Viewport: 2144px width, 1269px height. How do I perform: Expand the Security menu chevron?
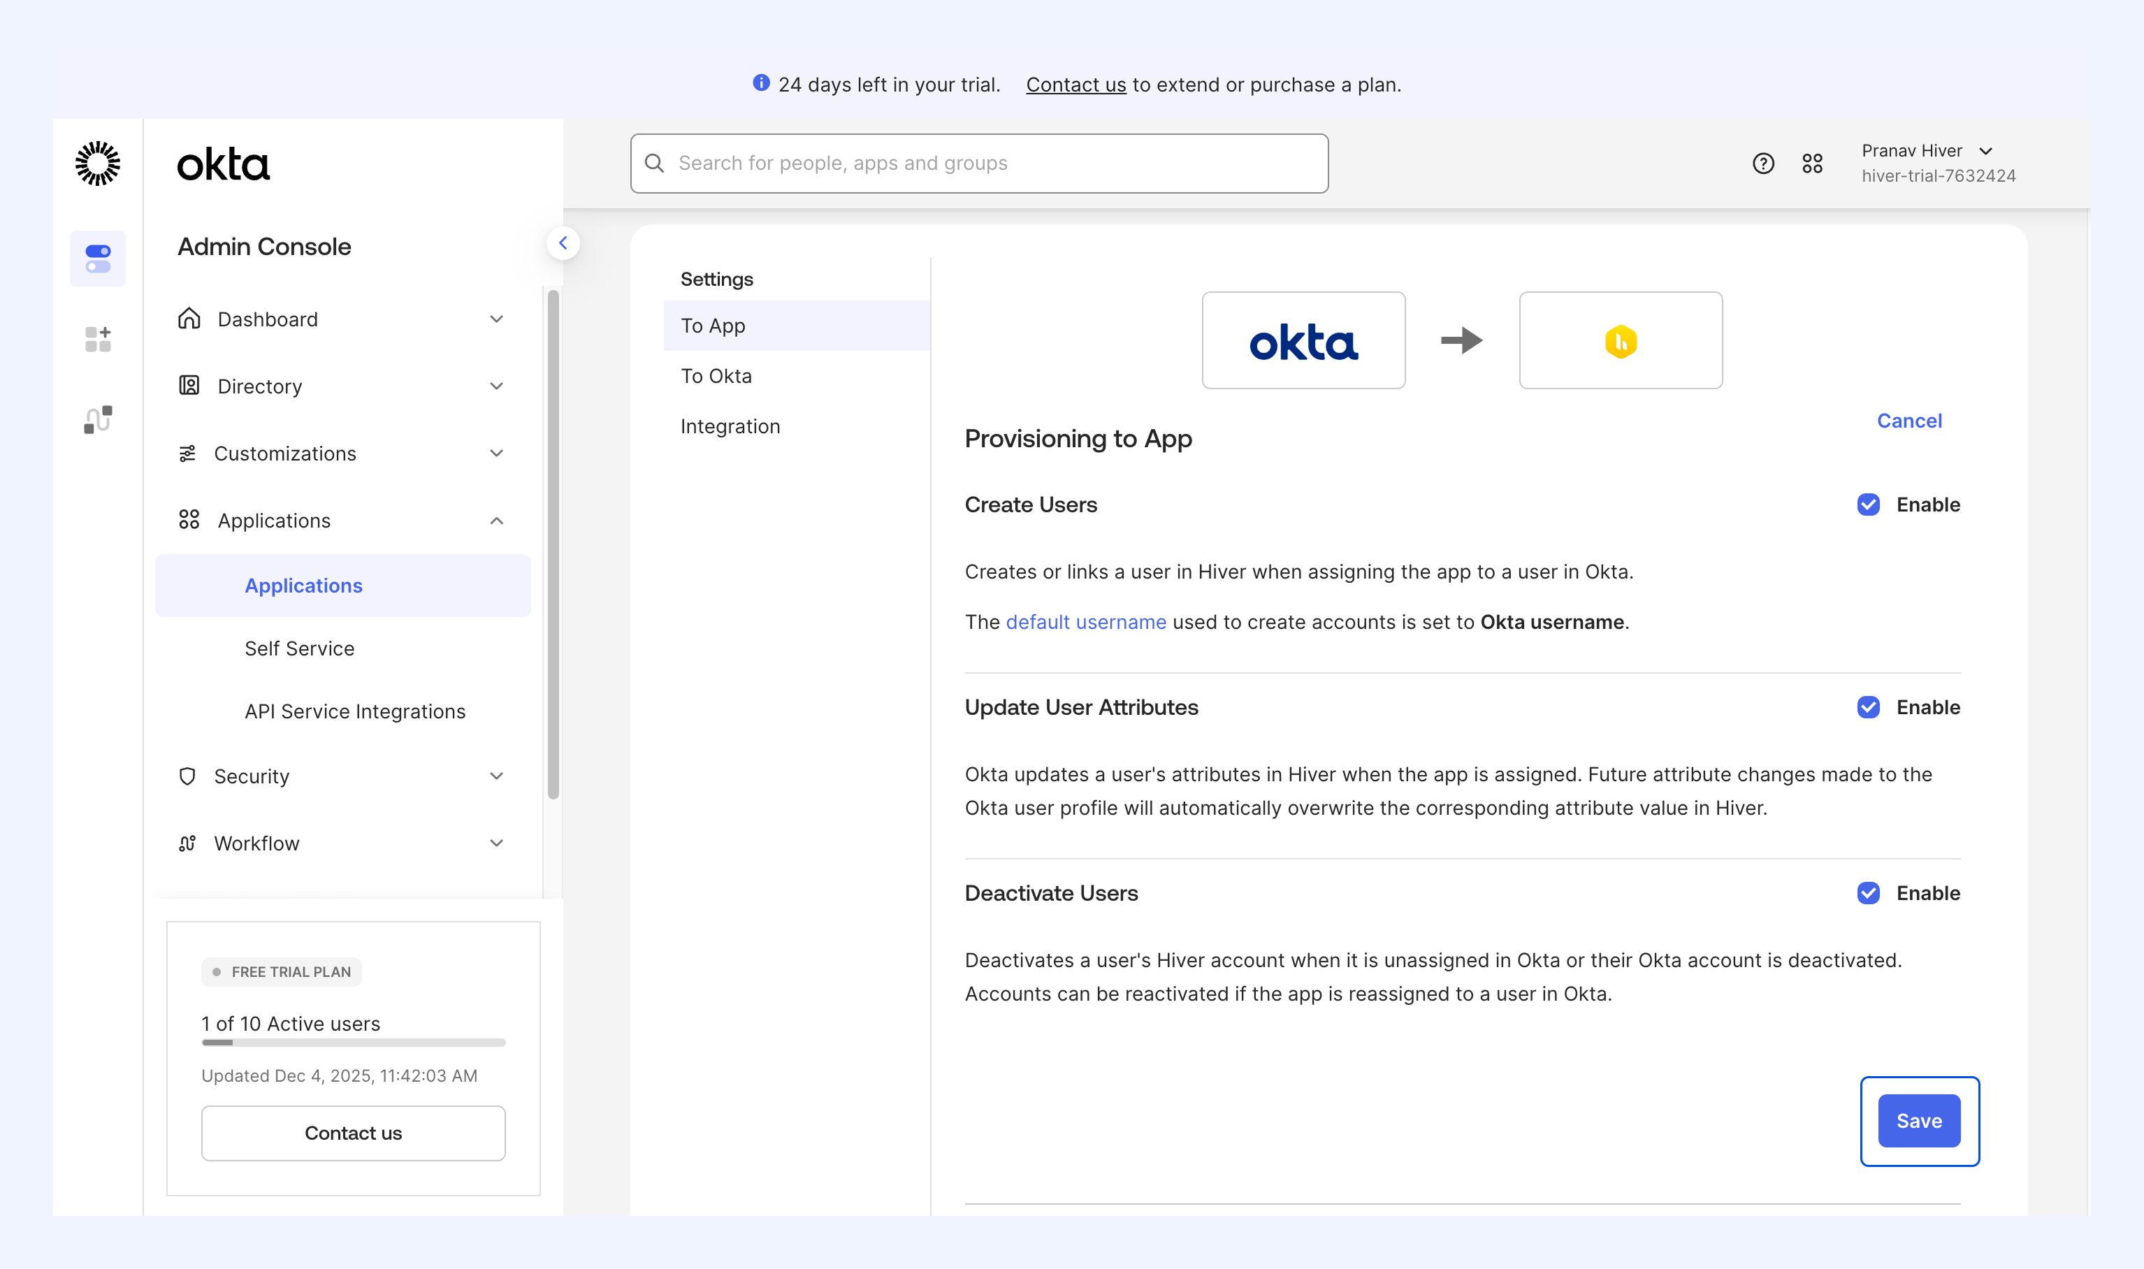tap(497, 776)
